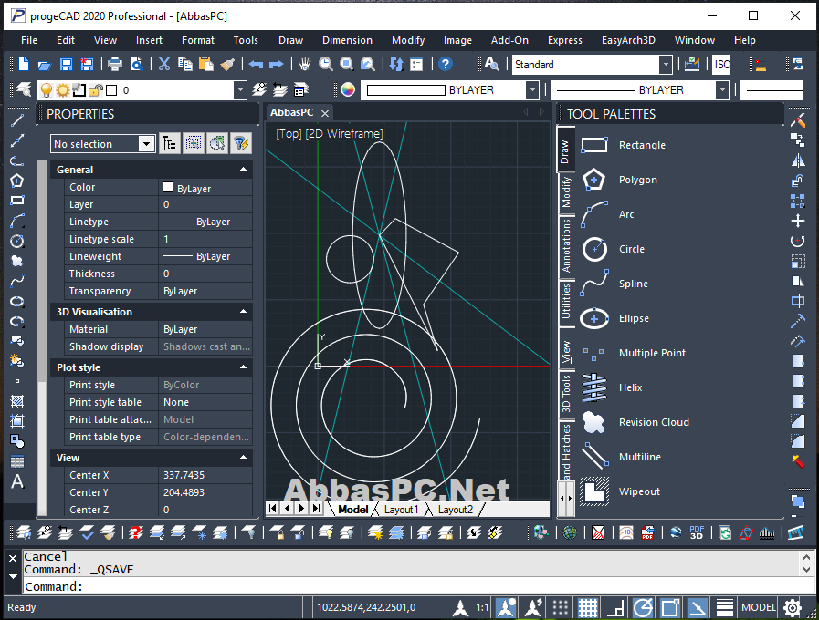This screenshot has width=819, height=620.
Task: Select the Text tool (A) in left toolbar
Action: click(x=17, y=481)
